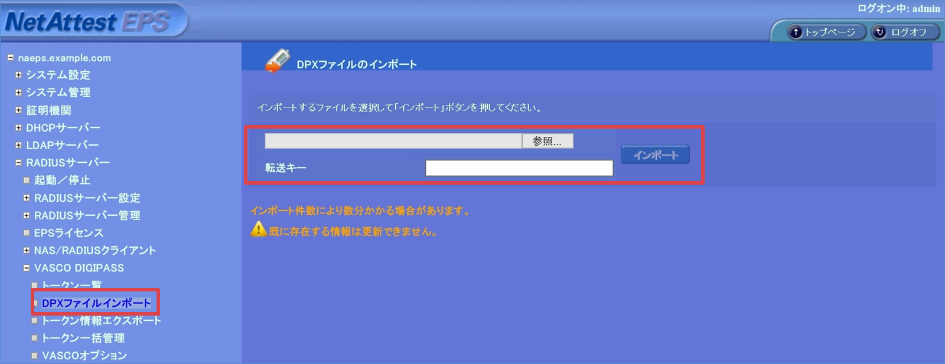
Task: Click the 転送キー text input field
Action: click(519, 168)
